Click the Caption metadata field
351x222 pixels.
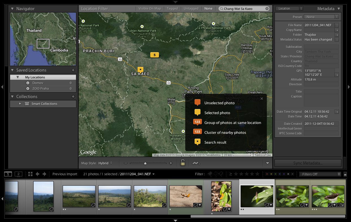(x=321, y=100)
